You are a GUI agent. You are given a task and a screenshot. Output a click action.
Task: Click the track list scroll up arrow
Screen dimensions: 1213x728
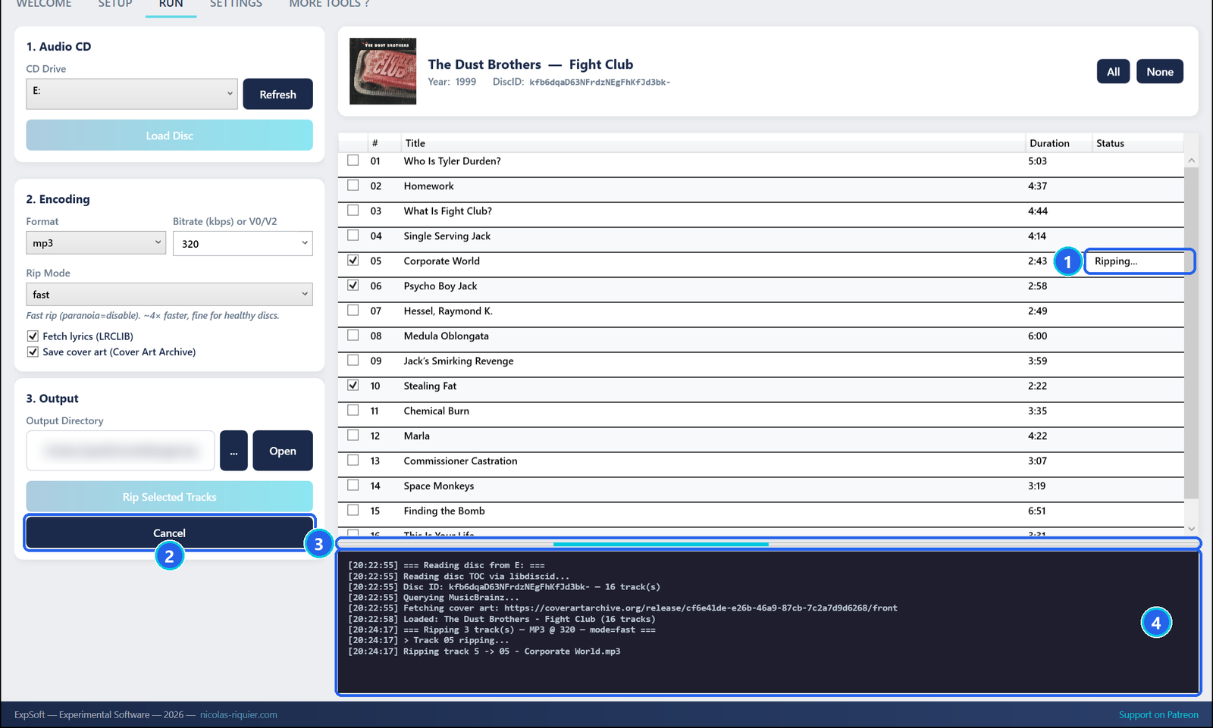point(1191,161)
